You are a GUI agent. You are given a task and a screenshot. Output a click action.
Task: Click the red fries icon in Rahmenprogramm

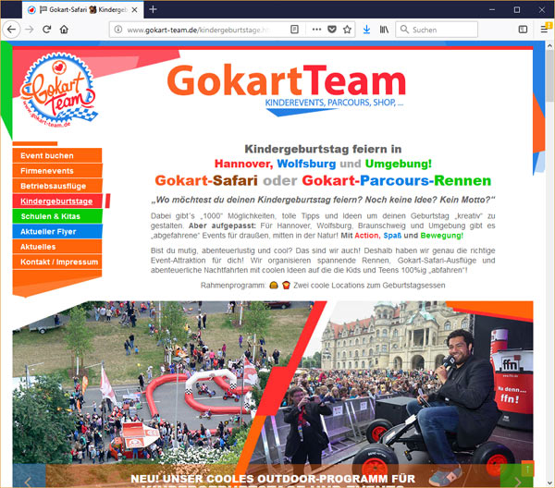286,285
